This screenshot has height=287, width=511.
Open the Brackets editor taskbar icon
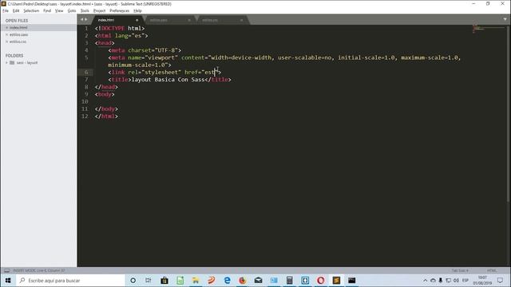tap(305, 280)
